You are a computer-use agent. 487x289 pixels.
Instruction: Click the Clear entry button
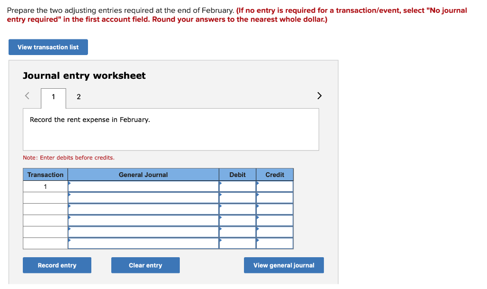pos(145,265)
